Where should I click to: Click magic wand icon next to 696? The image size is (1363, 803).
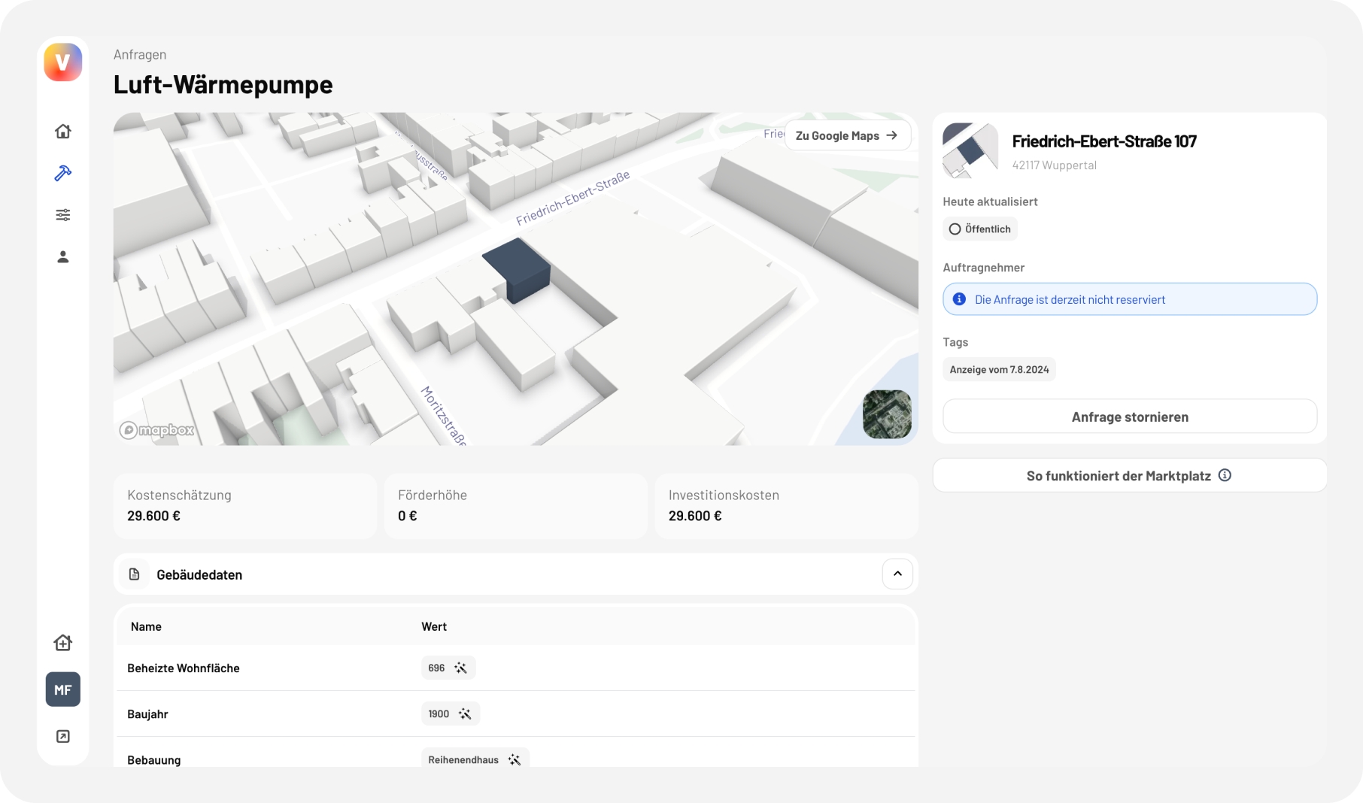coord(460,668)
